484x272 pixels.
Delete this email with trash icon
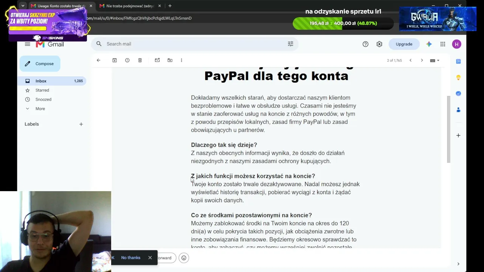coord(140,60)
